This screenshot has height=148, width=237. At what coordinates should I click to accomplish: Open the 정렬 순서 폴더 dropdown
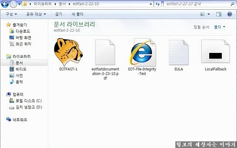click(x=220, y=27)
